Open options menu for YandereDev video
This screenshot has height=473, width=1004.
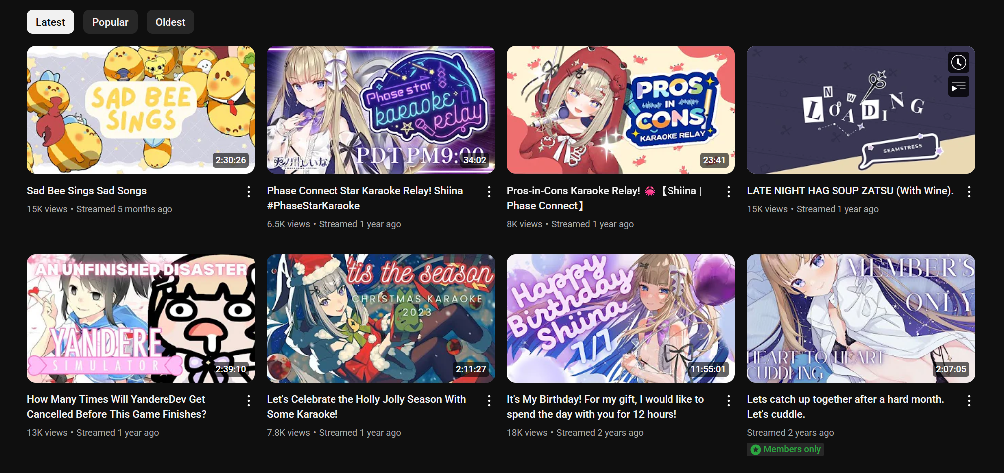coord(248,401)
